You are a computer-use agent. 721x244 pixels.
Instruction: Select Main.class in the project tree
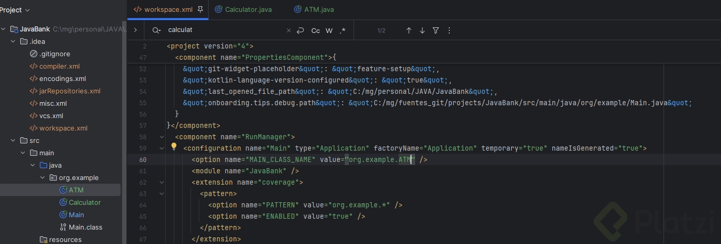click(85, 227)
